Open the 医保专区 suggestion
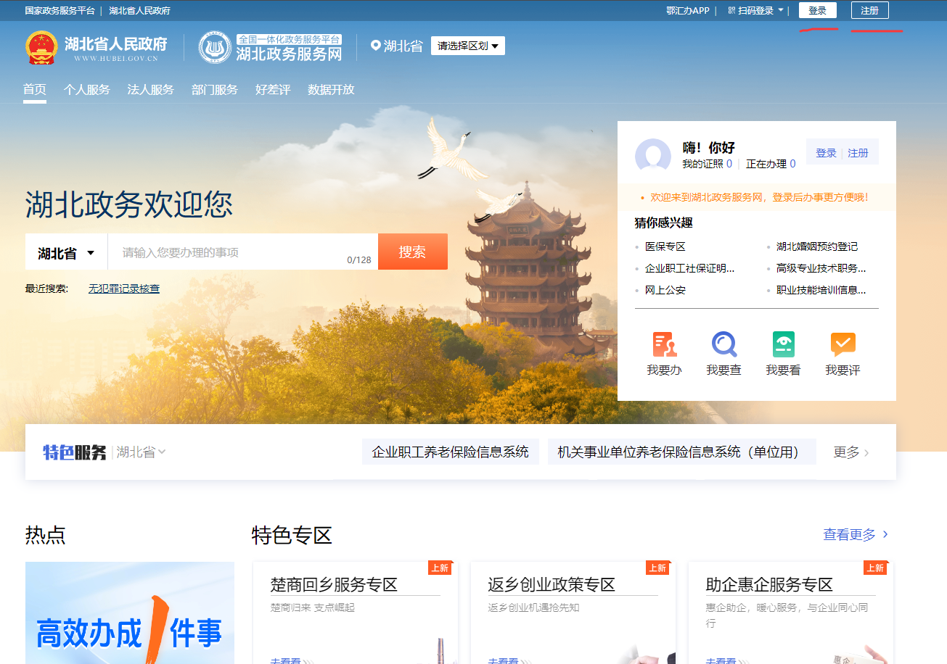Image resolution: width=947 pixels, height=664 pixels. [x=665, y=246]
